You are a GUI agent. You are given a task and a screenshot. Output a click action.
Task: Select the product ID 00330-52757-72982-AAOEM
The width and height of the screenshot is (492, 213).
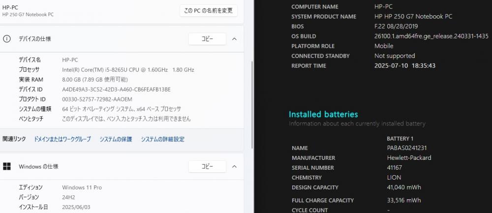coord(97,99)
